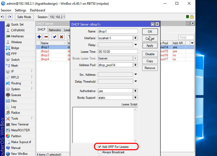
Task: Expand MPLS submenu in sidebar
Action: [32, 77]
